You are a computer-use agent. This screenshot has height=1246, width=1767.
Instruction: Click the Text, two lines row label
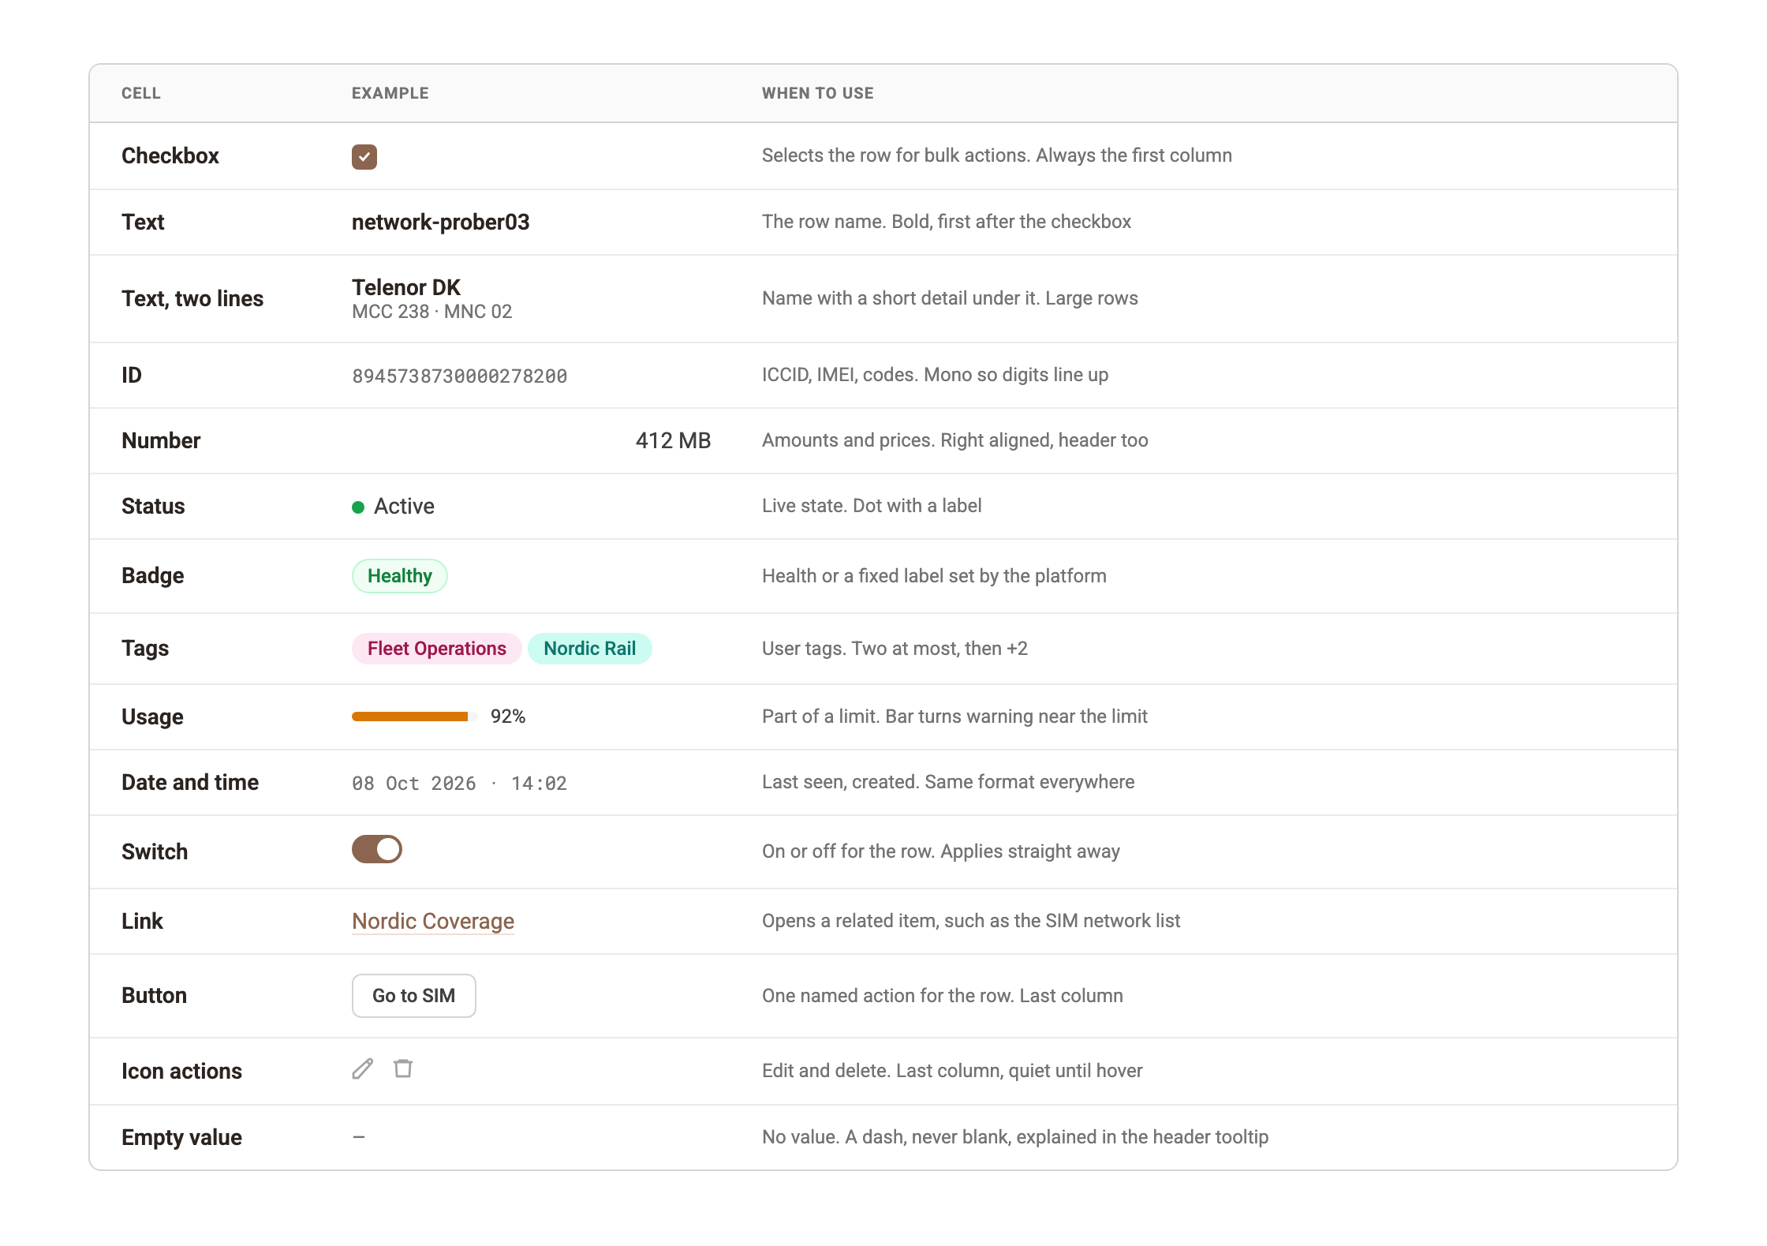point(192,298)
